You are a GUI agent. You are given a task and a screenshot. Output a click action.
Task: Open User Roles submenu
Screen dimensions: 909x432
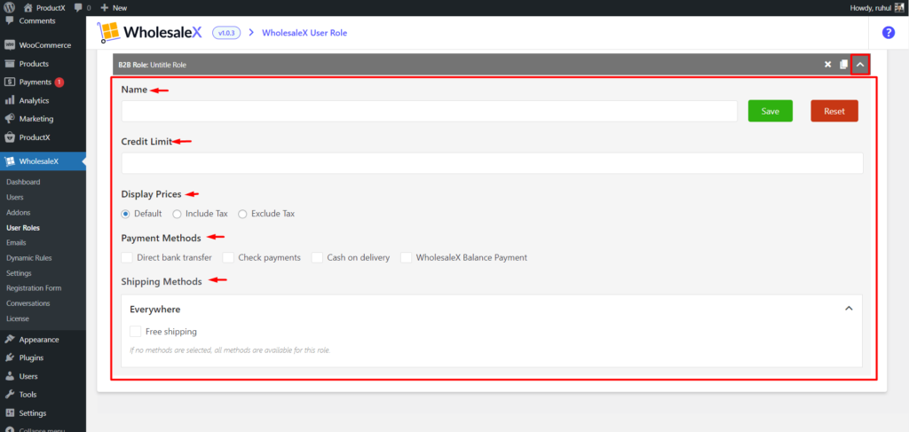(23, 228)
